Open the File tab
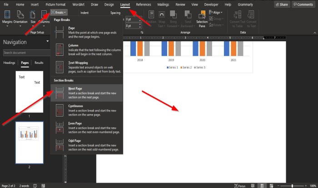Image resolution: width=318 pixels, height=188 pixels. coord(6,5)
